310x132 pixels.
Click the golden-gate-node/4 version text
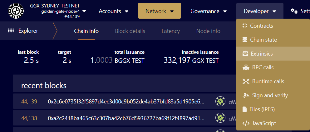tap(61, 11)
